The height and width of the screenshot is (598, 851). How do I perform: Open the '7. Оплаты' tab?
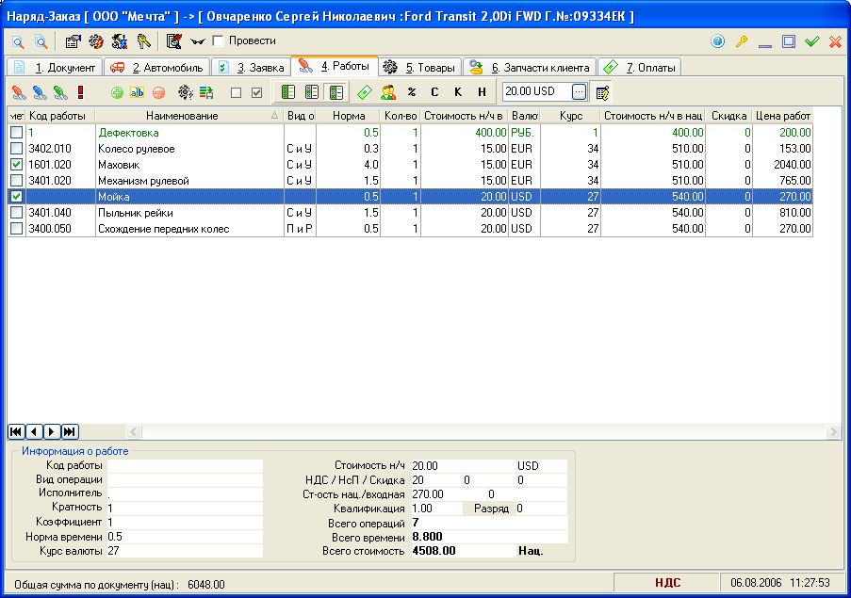(x=641, y=68)
